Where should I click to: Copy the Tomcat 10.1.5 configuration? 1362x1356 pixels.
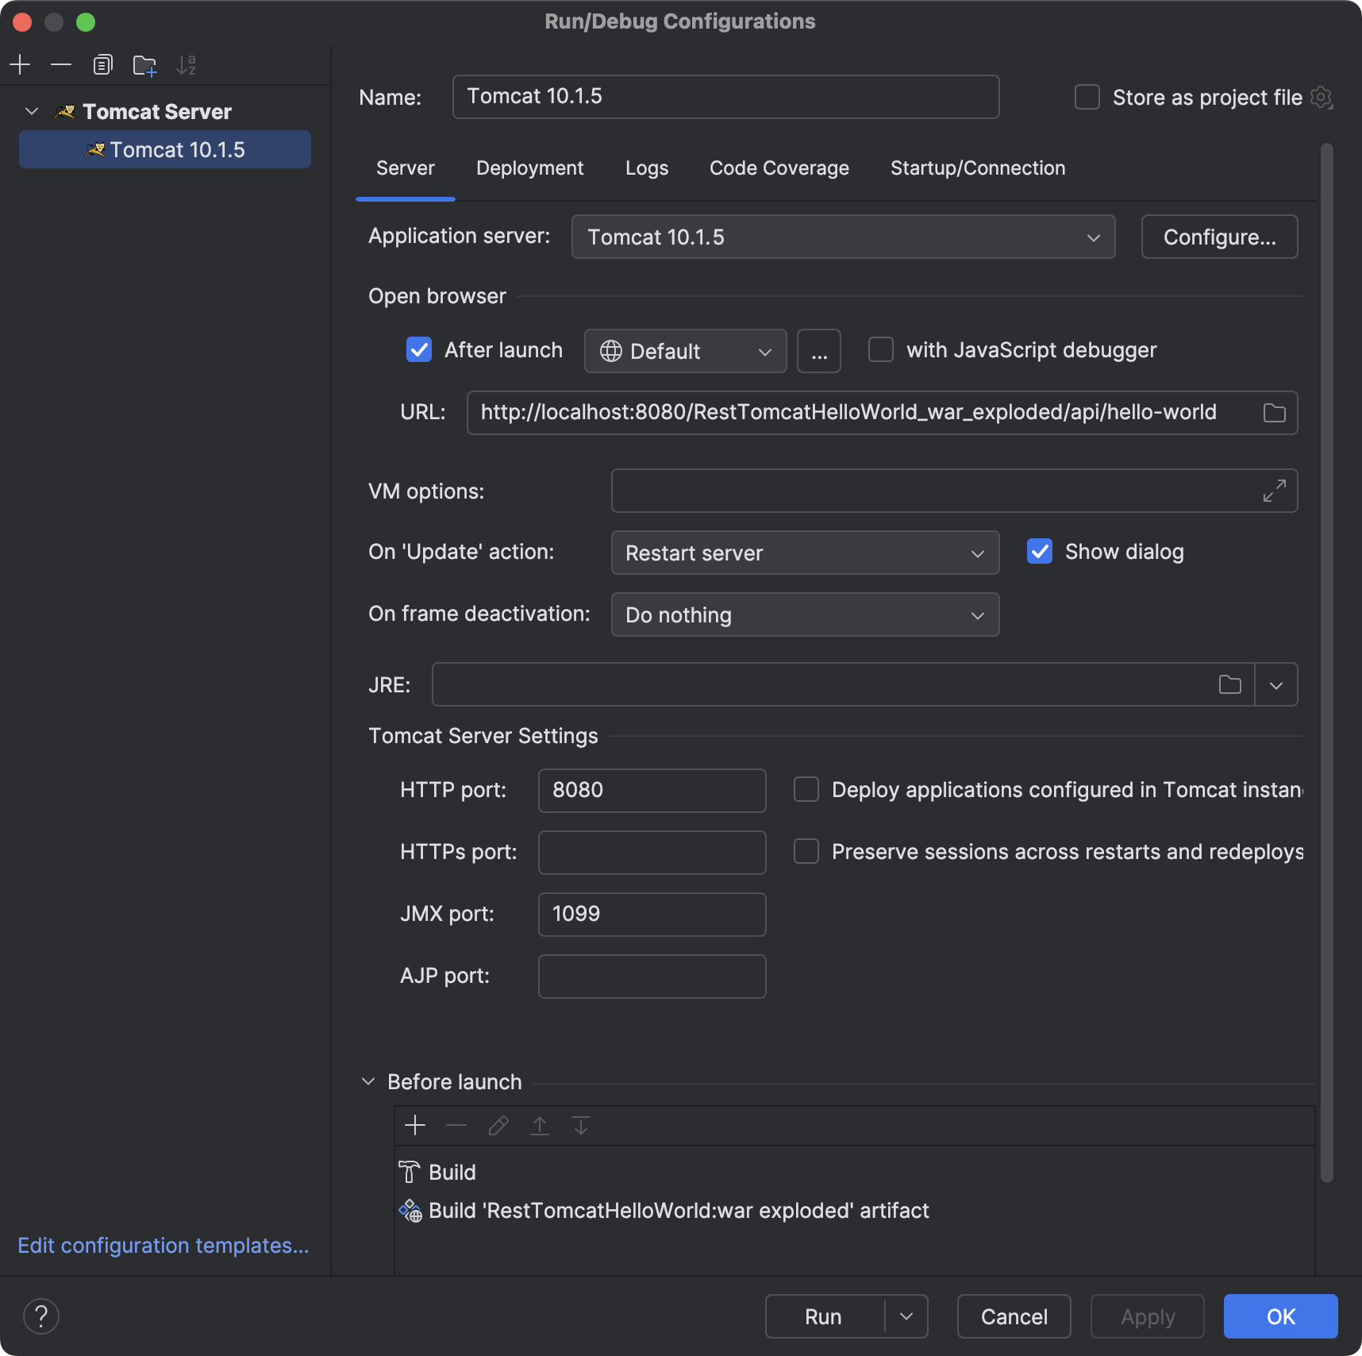pyautogui.click(x=103, y=64)
